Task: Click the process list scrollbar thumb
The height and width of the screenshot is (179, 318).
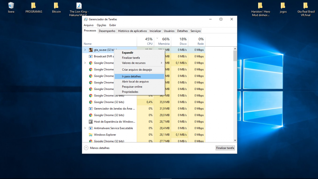Action: [x=235, y=56]
